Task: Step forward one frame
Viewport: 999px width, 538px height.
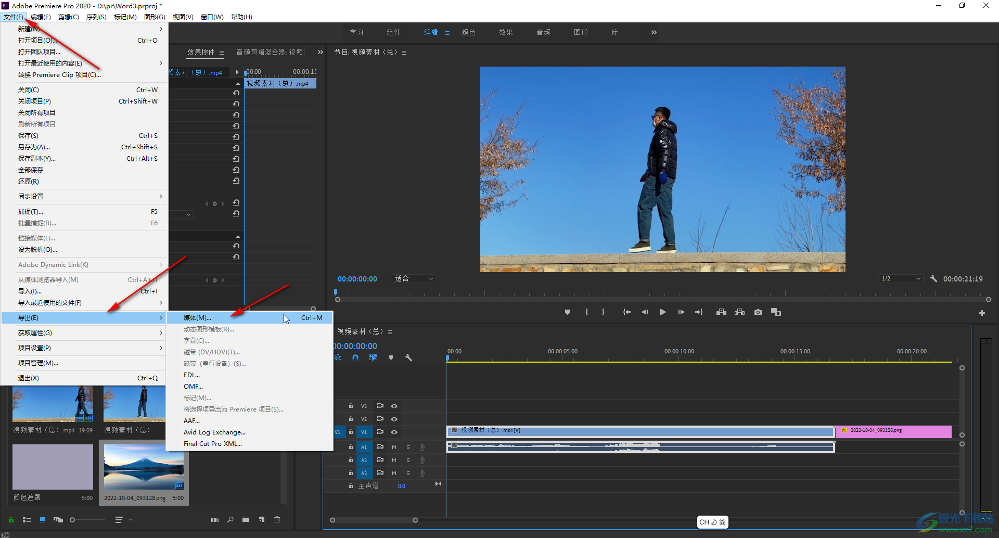Action: pos(681,312)
